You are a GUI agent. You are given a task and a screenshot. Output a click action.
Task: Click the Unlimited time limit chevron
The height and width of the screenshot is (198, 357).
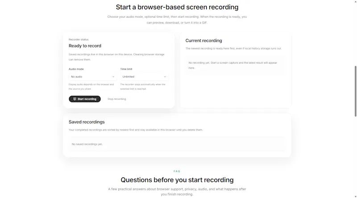(165, 77)
